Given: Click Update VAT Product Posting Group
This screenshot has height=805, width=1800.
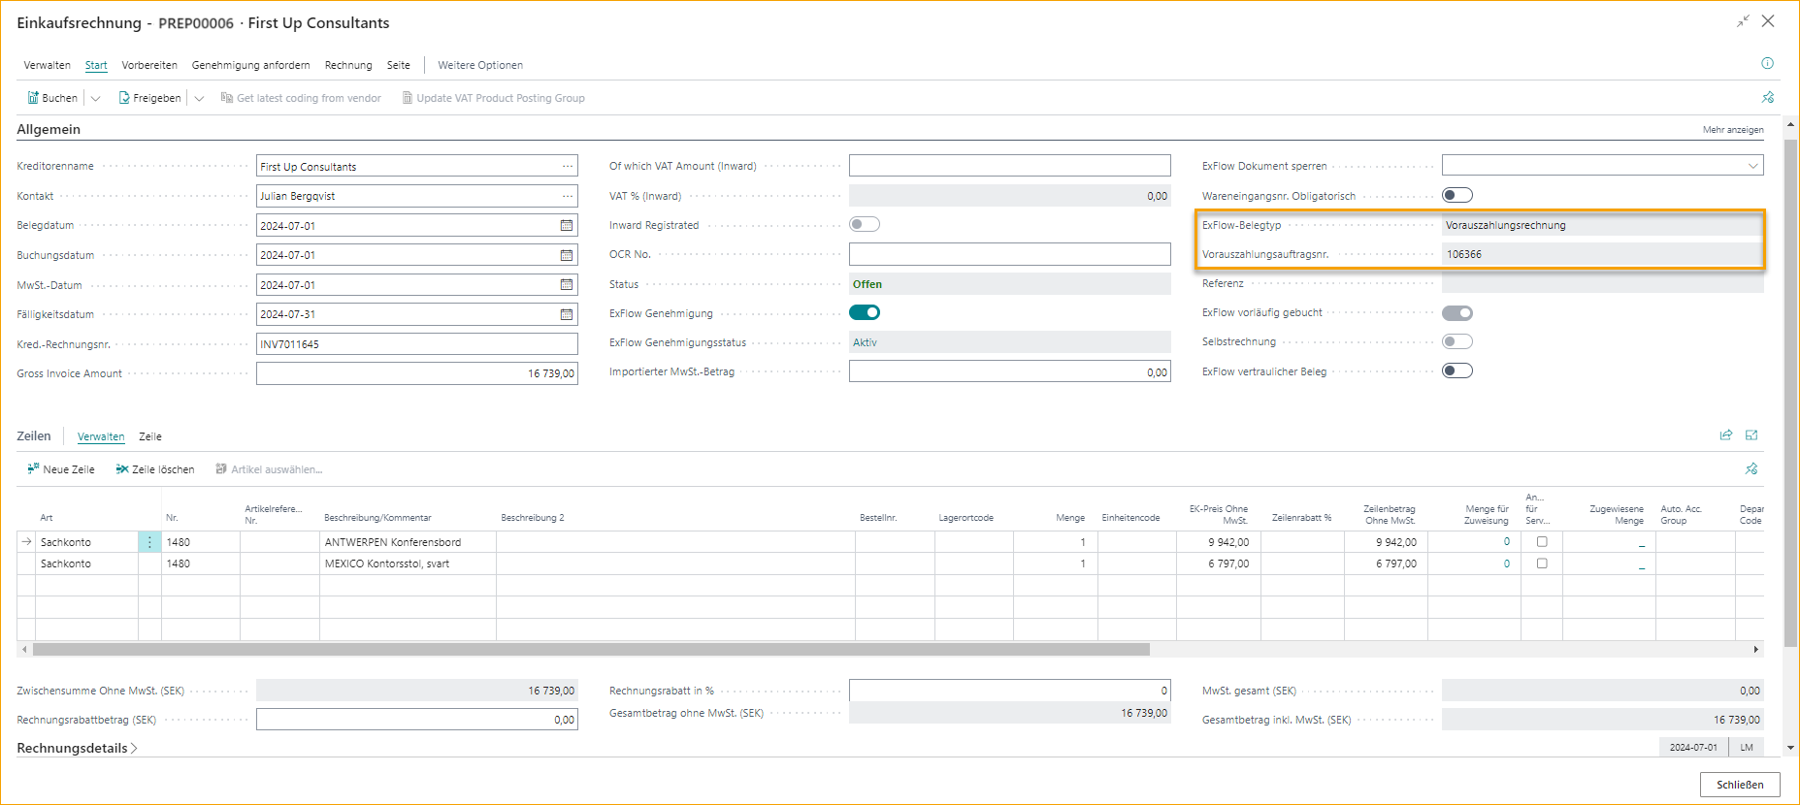Looking at the screenshot, I should [493, 98].
